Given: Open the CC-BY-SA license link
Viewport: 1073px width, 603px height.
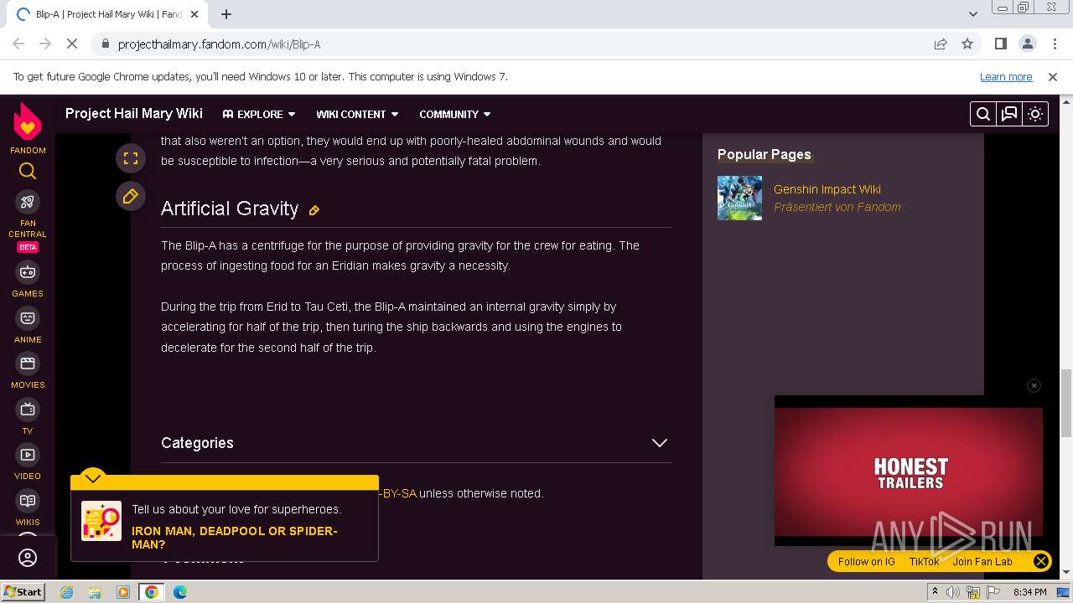Looking at the screenshot, I should click(397, 493).
